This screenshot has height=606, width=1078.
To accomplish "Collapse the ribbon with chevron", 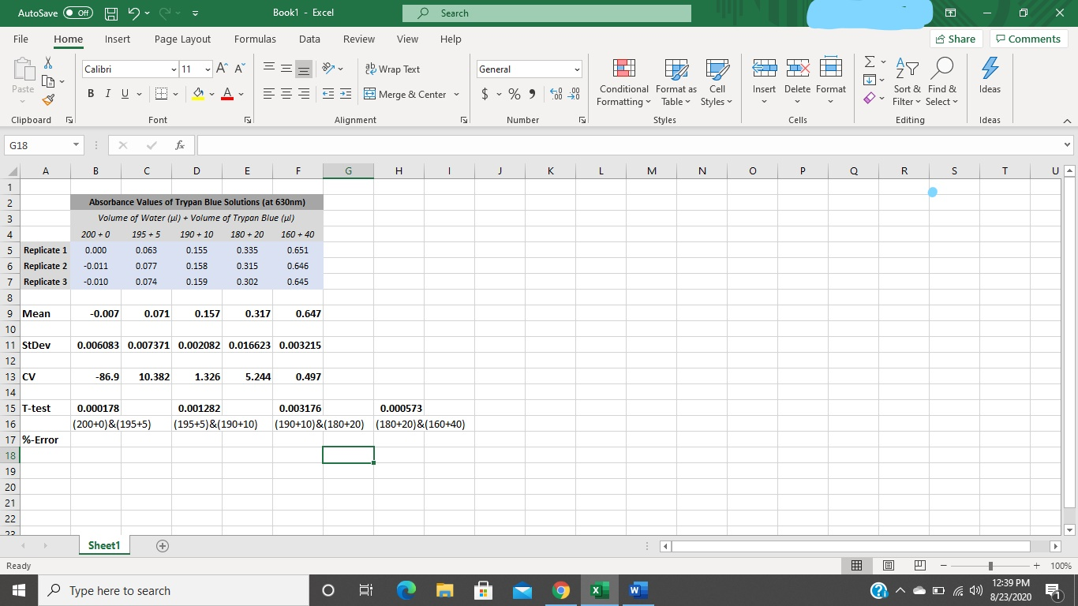I will pos(1066,121).
